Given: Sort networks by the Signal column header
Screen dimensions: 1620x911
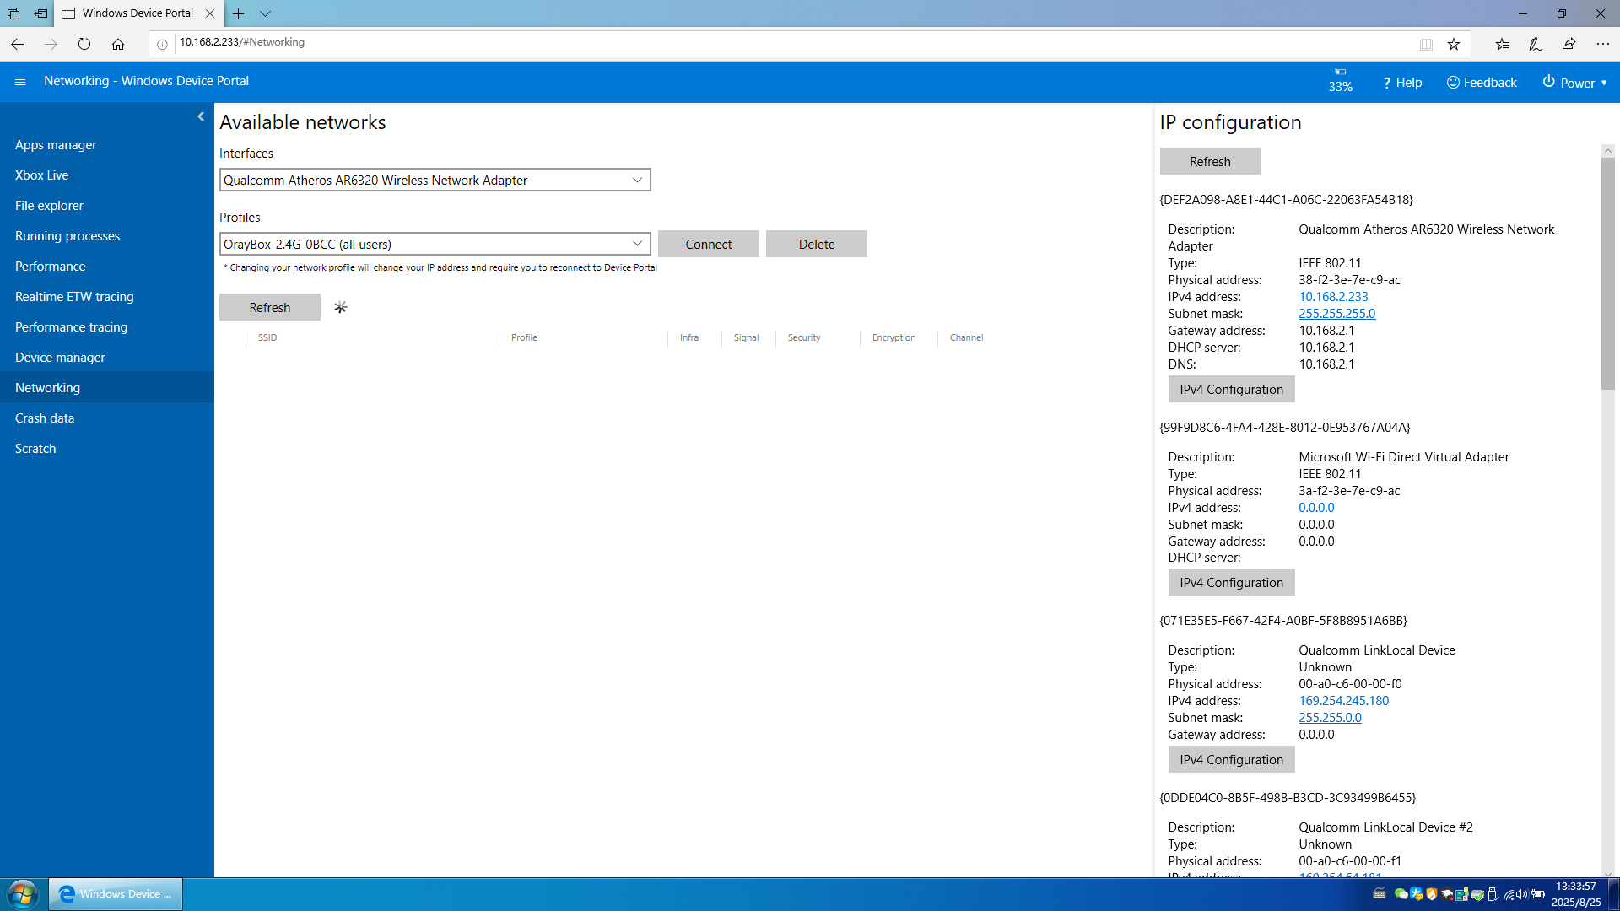Looking at the screenshot, I should (746, 337).
